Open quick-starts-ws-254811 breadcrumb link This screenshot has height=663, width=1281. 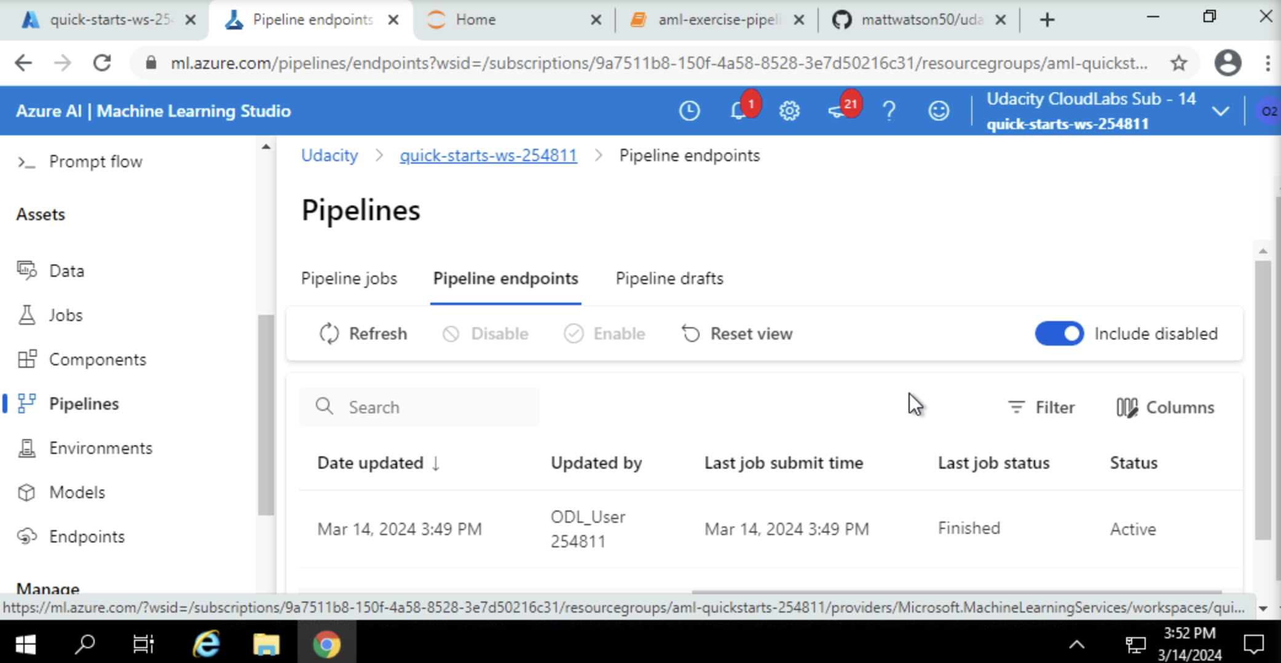tap(488, 156)
